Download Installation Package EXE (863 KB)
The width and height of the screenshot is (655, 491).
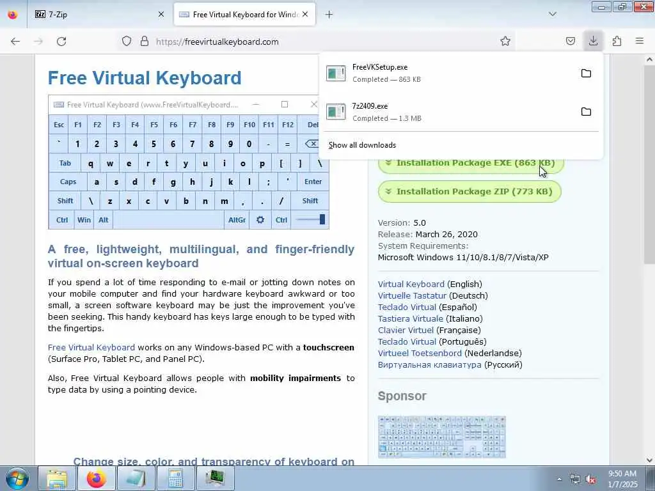coord(471,166)
